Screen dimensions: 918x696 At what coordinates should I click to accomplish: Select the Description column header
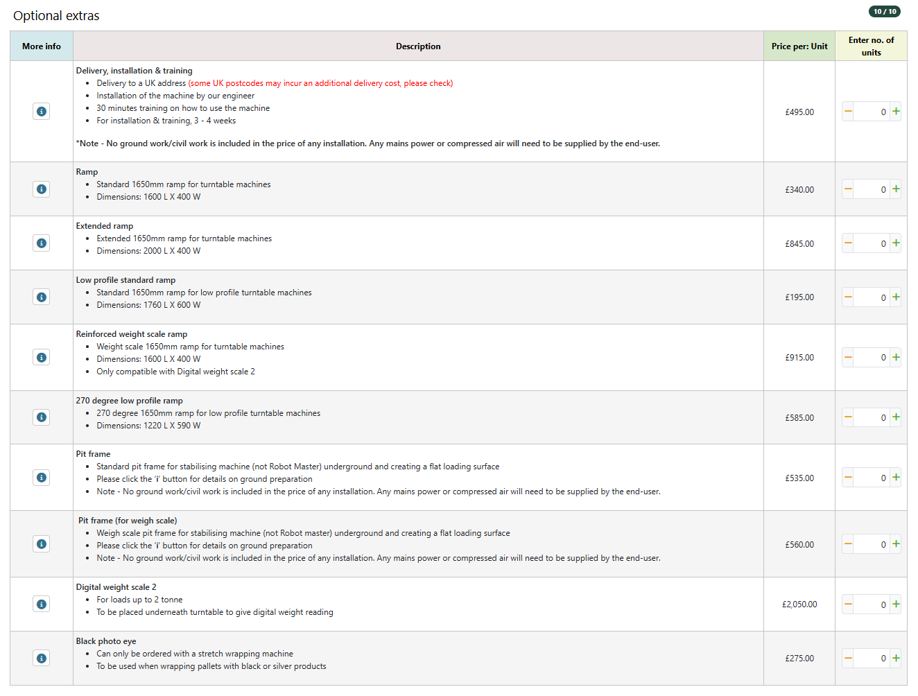click(x=418, y=46)
